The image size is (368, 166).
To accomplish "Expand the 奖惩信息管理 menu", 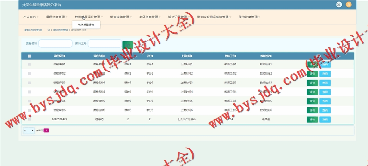I will pos(150,17).
